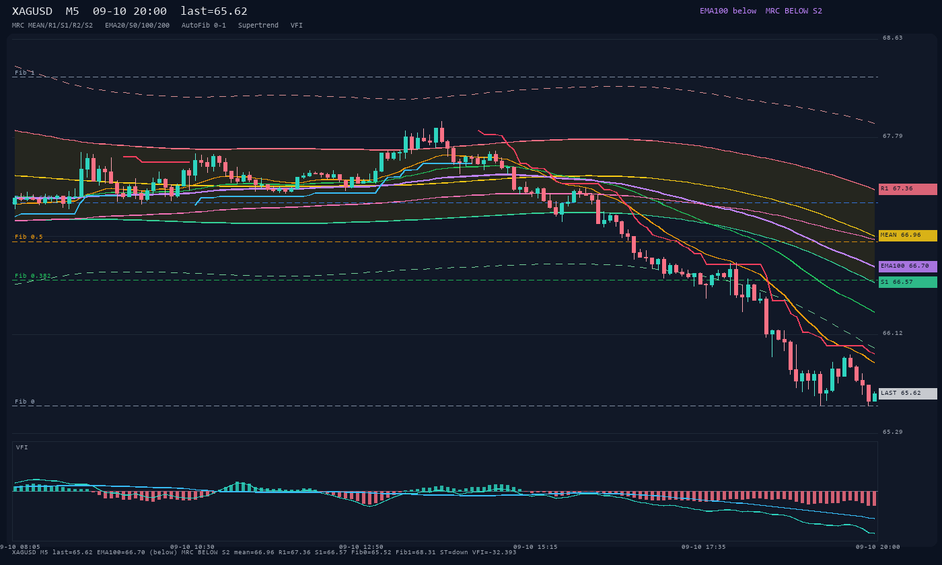Click the VFI label inside the indicator panel
Screen dimensions: 942x565
pyautogui.click(x=22, y=447)
